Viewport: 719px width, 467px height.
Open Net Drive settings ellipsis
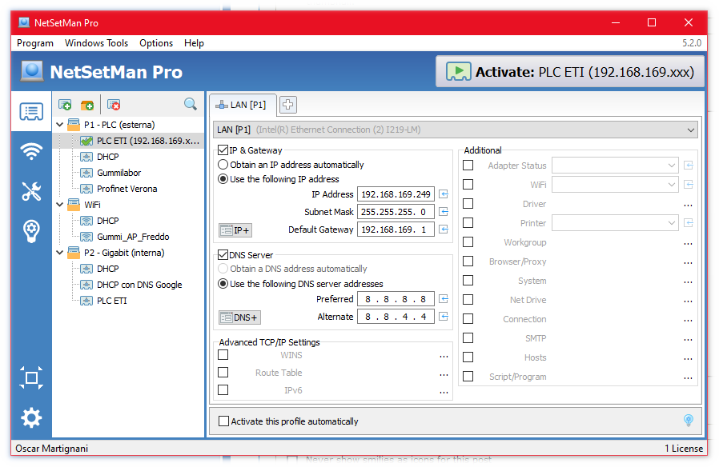(x=688, y=301)
